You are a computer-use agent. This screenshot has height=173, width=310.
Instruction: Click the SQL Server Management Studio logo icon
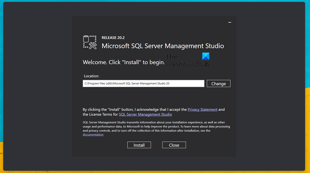coord(90,42)
